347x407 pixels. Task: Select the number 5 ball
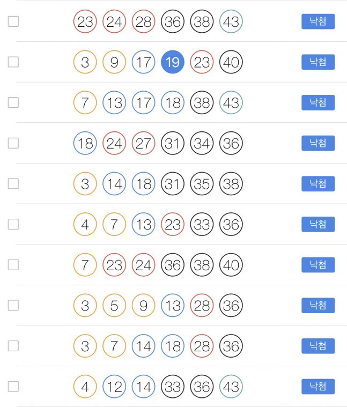click(x=114, y=305)
